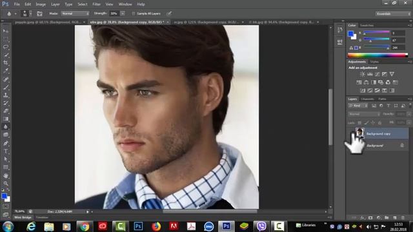
Task: Select the Horizontal Type tool
Action: click(x=6, y=151)
